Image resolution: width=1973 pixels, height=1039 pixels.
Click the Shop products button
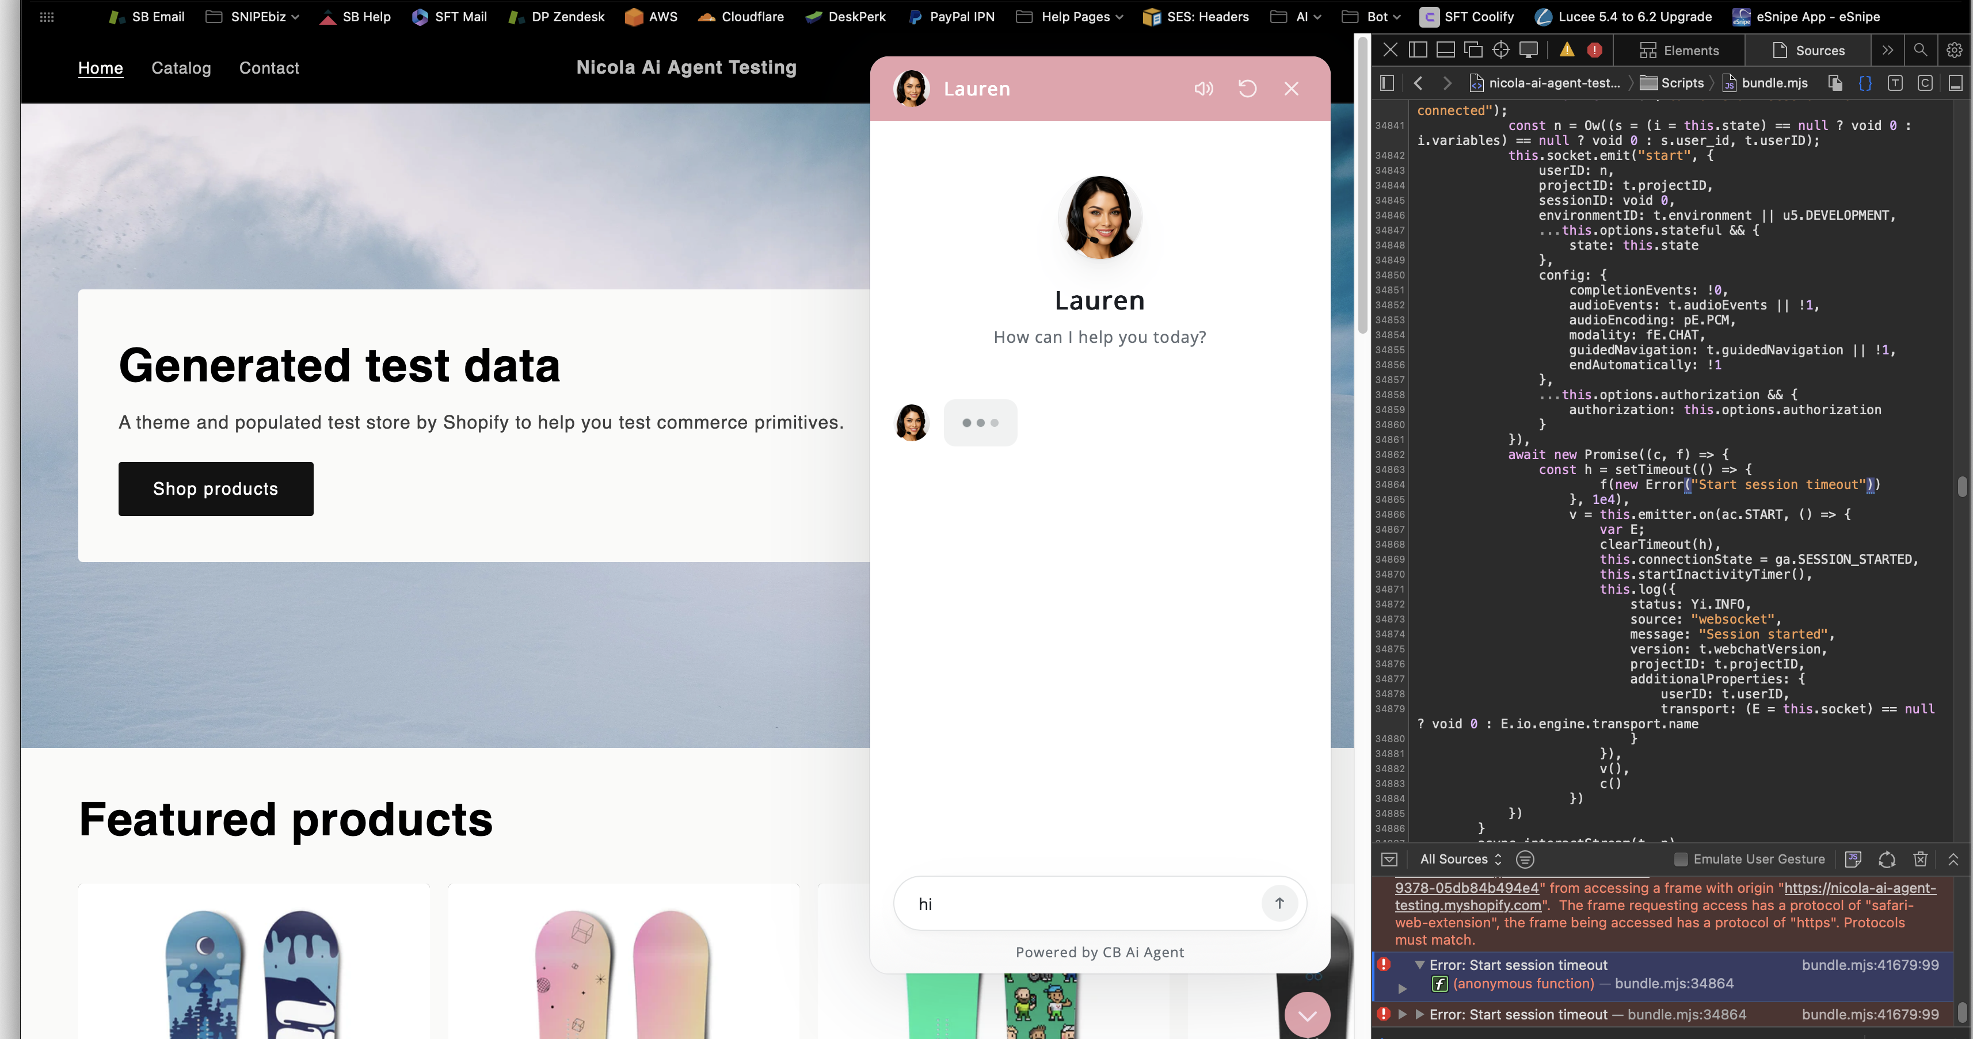pyautogui.click(x=215, y=488)
